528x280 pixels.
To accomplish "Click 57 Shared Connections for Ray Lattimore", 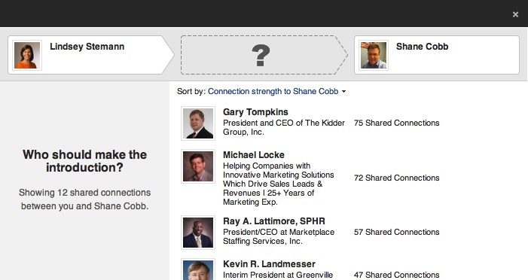I will click(x=396, y=232).
